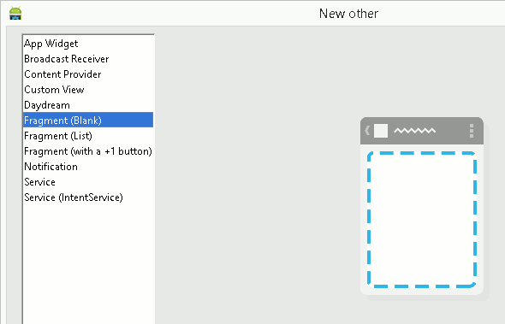This screenshot has width=505, height=324.
Task: Click the back chevron in fragment preview
Action: (x=367, y=131)
